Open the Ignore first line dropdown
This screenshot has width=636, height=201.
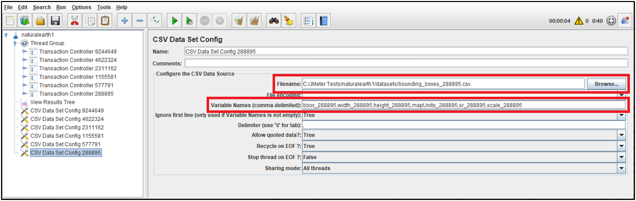pos(621,115)
